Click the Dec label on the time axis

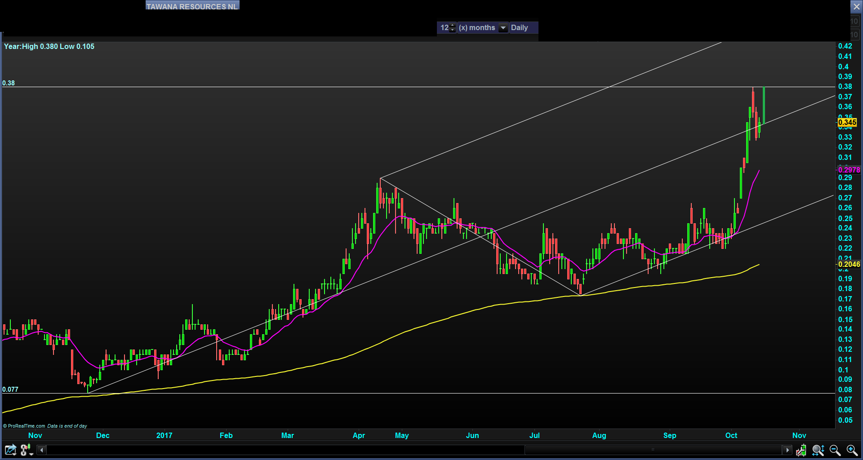point(103,435)
